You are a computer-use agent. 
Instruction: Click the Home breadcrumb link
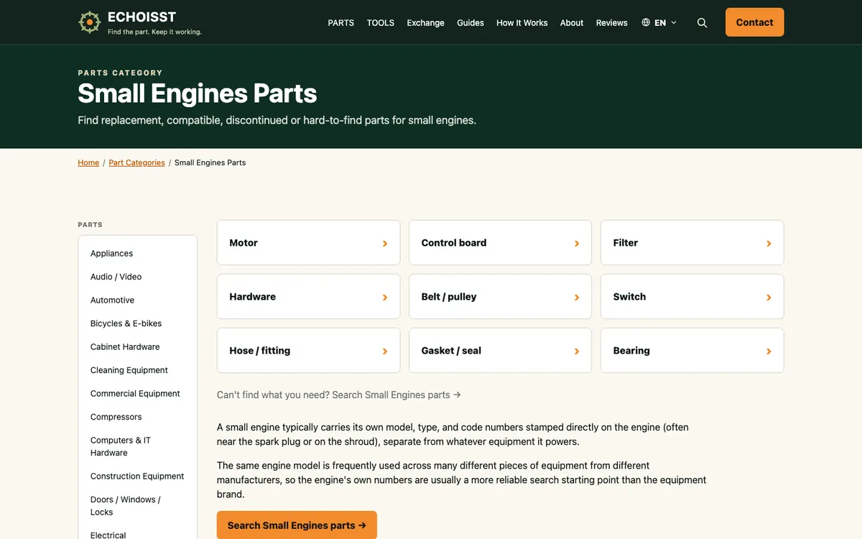click(x=88, y=162)
